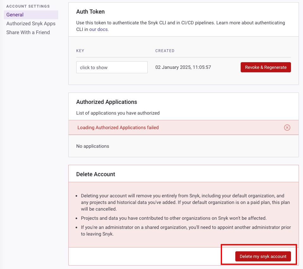
Task: Click the Delete Account heading
Action: [x=96, y=174]
